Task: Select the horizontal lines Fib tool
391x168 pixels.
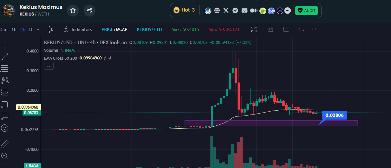Action: [x=5, y=68]
